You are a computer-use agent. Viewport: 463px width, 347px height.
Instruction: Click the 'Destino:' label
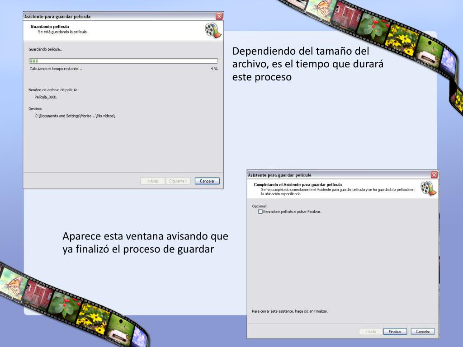pos(35,109)
